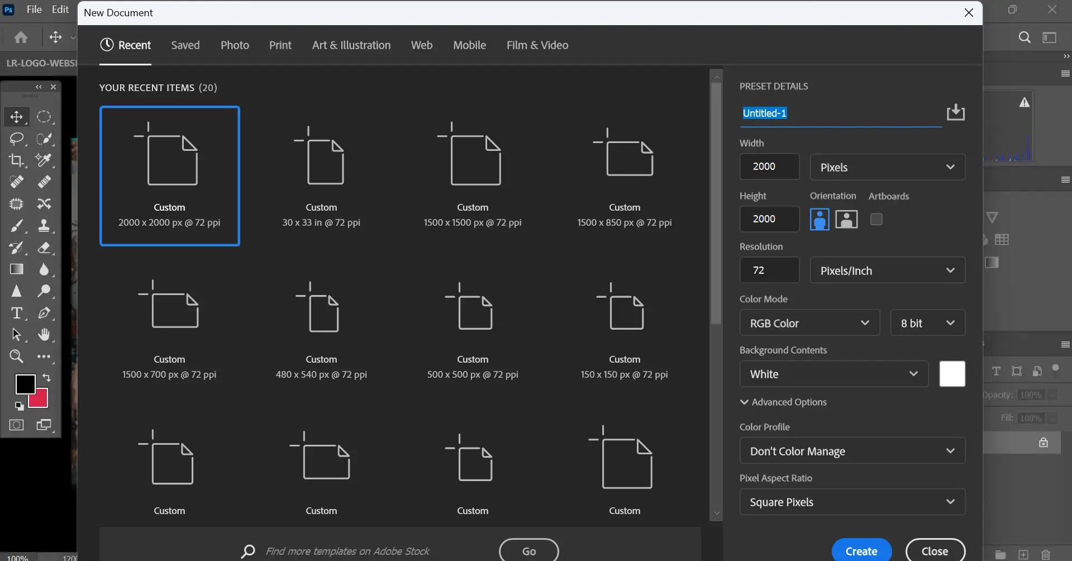1072x561 pixels.
Task: Pick the Eraser tool
Action: 44,248
